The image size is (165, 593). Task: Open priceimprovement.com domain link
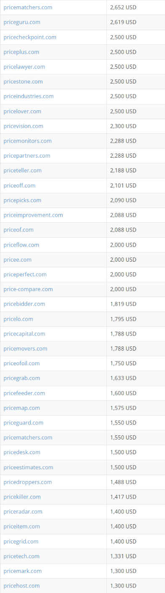coord(33,215)
